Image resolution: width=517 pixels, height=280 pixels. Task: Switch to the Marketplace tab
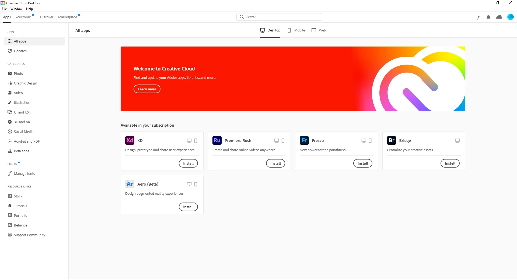68,17
